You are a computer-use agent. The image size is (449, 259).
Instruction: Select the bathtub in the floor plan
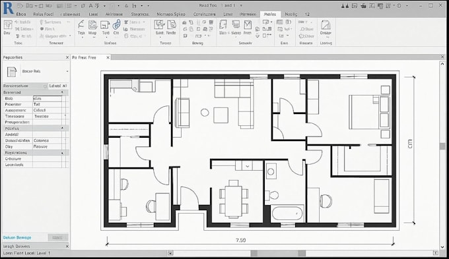coord(287,214)
